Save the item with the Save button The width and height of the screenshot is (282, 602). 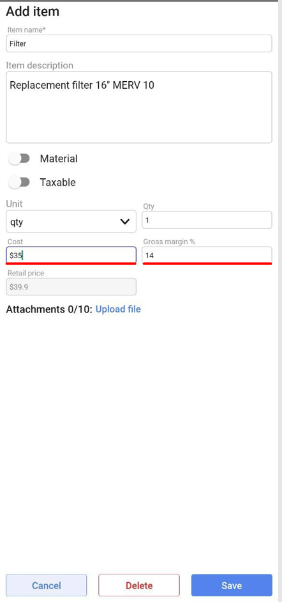click(232, 585)
